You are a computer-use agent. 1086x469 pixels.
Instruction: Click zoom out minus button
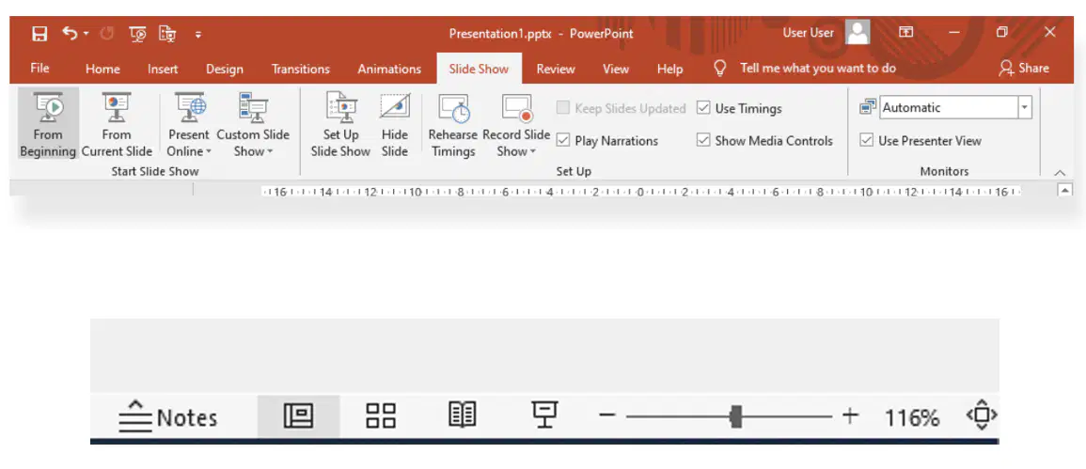(607, 415)
